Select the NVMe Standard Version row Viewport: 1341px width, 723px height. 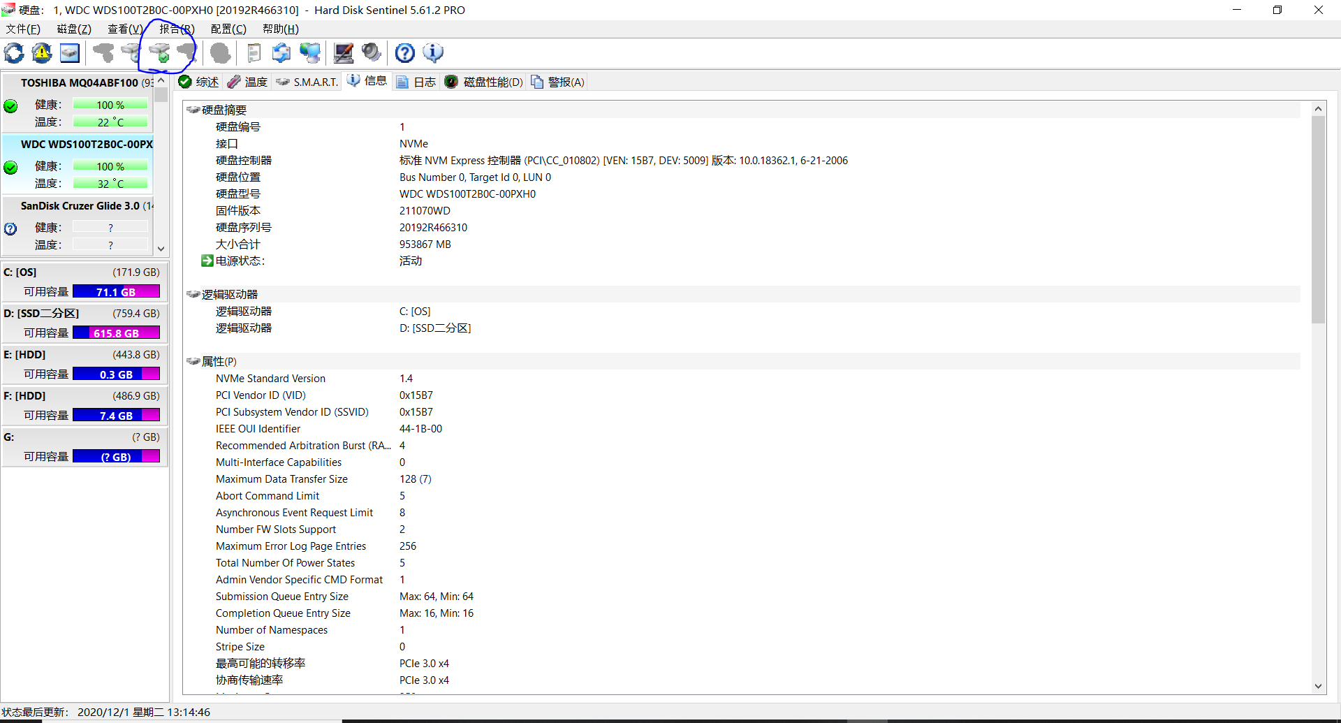pyautogui.click(x=742, y=379)
